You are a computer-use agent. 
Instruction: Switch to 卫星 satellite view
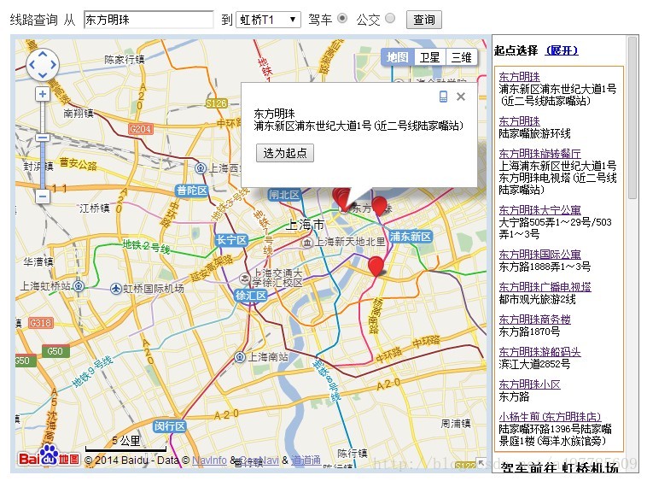pyautogui.click(x=429, y=57)
